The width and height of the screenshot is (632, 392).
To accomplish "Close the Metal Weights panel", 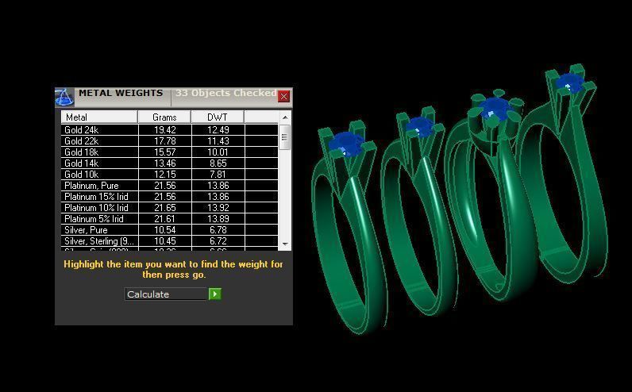I will pos(283,96).
